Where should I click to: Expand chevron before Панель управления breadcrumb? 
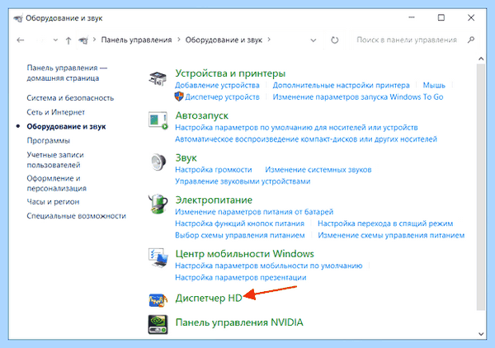(x=94, y=40)
